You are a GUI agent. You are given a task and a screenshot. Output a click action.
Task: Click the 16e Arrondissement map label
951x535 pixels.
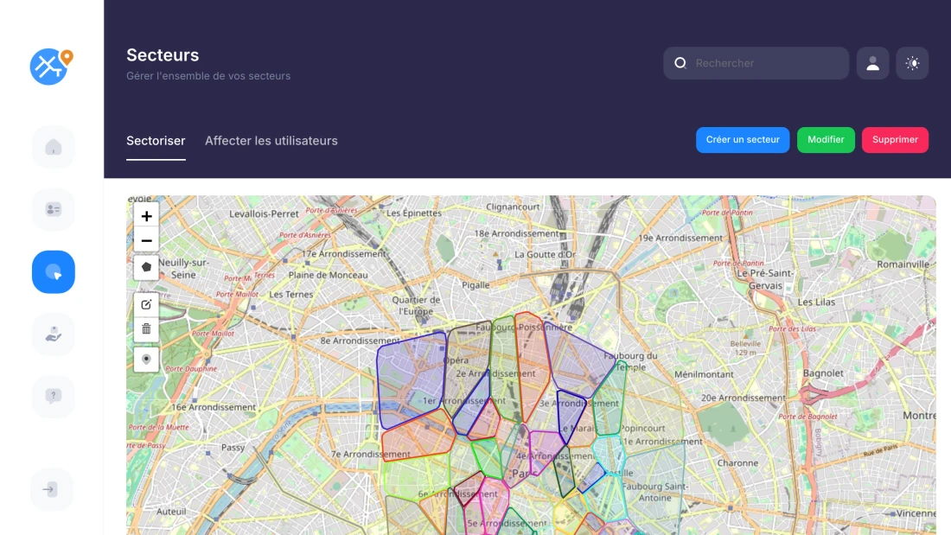click(214, 407)
